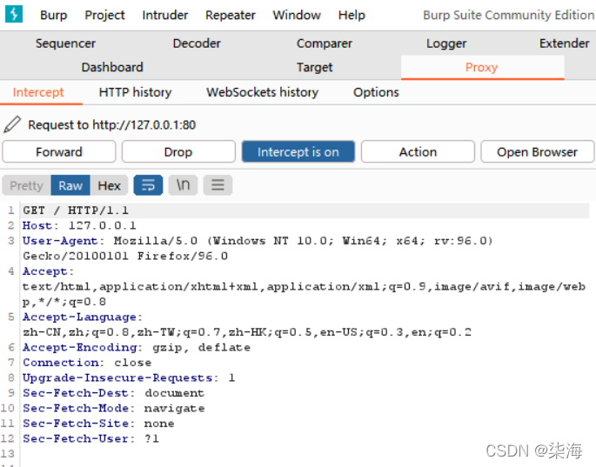Click the Open Browser button

pos(537,151)
